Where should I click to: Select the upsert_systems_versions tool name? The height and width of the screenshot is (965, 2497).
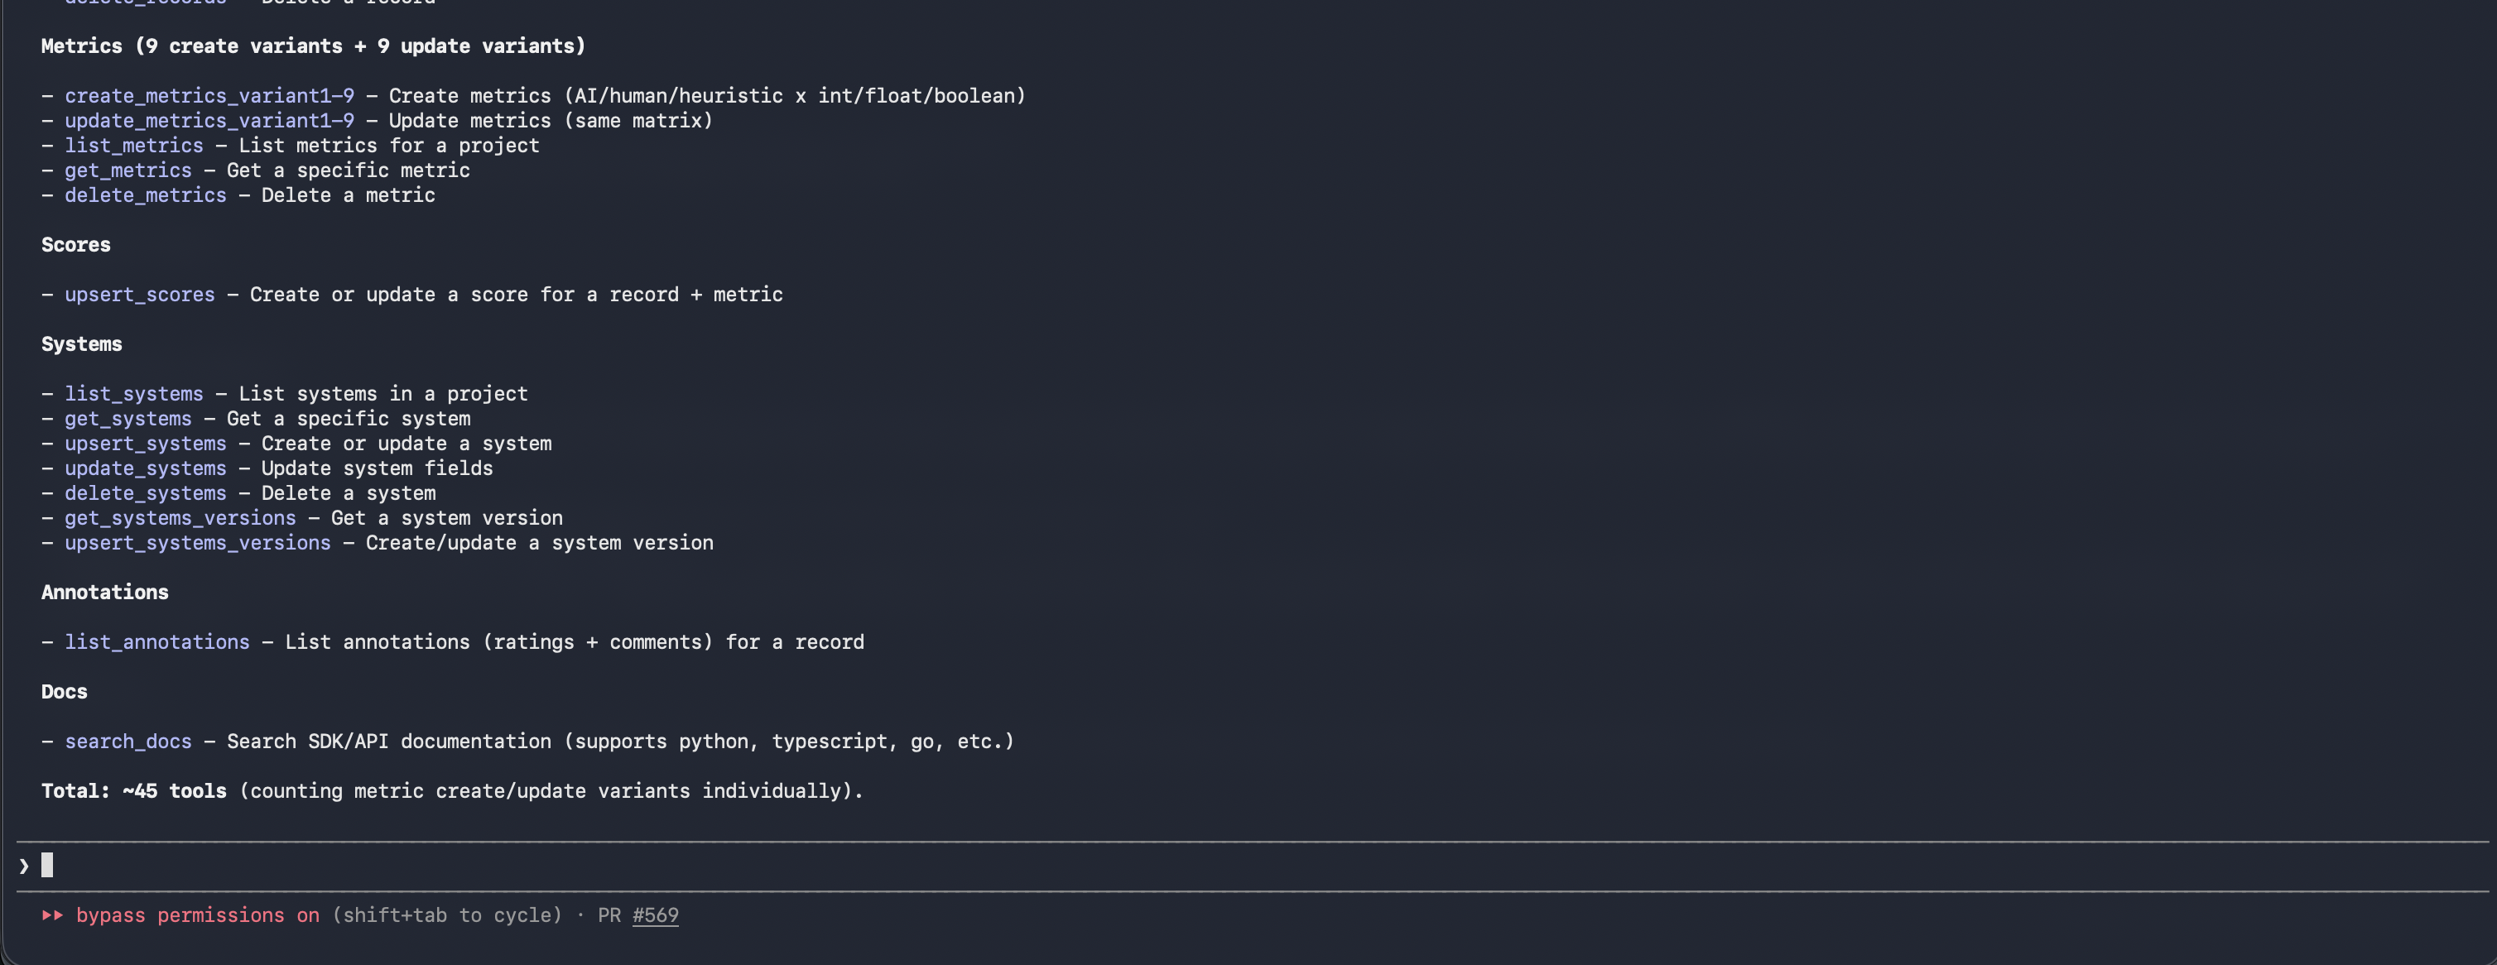198,544
